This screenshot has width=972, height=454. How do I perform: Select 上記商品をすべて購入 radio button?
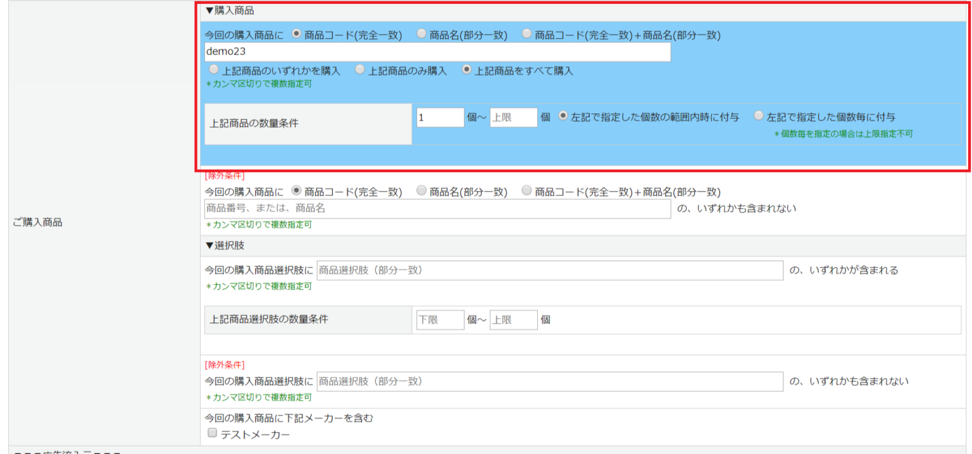coord(467,70)
